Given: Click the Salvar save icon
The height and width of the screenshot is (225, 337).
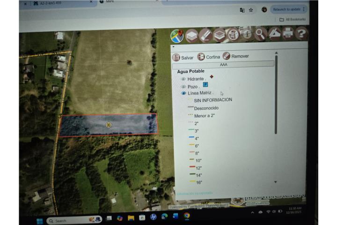Looking at the screenshot, I should tap(176, 58).
